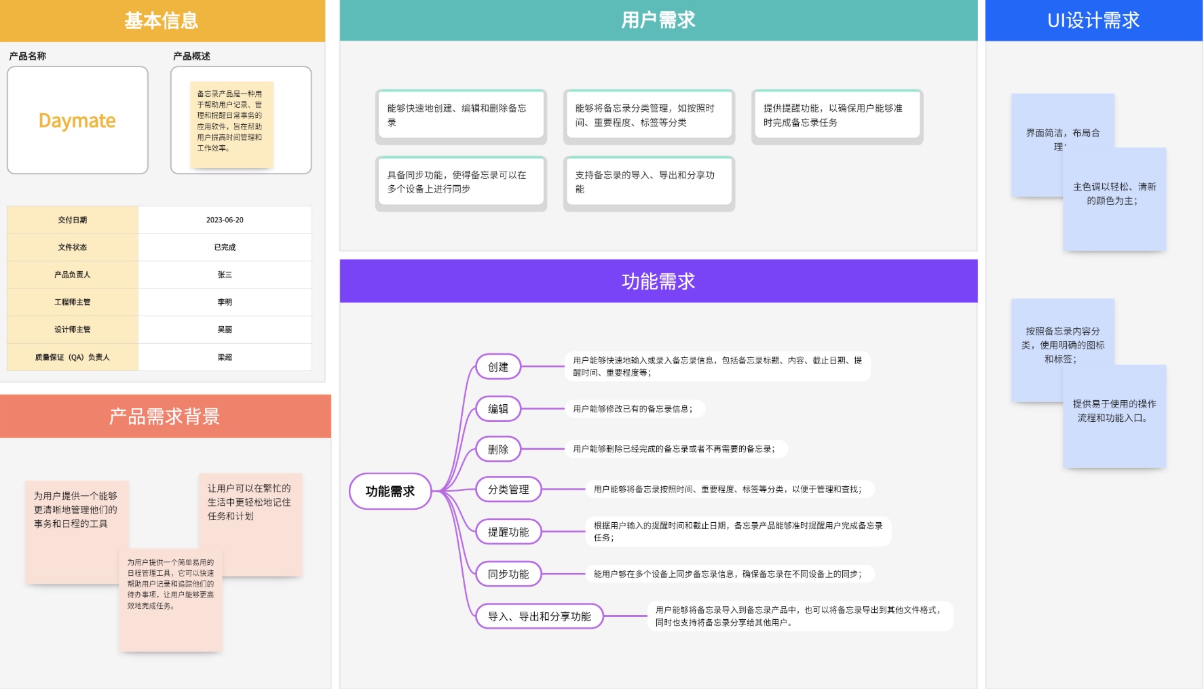Viewport: 1204px width, 689px height.
Task: Select the UI设计需求 header banner
Action: tap(1093, 20)
